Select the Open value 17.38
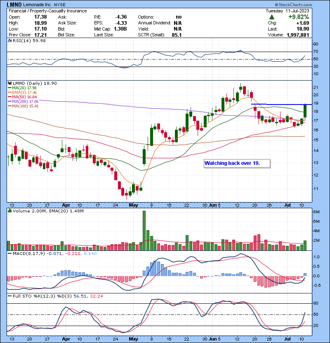Screen dimensions: 330x343 click(40, 17)
